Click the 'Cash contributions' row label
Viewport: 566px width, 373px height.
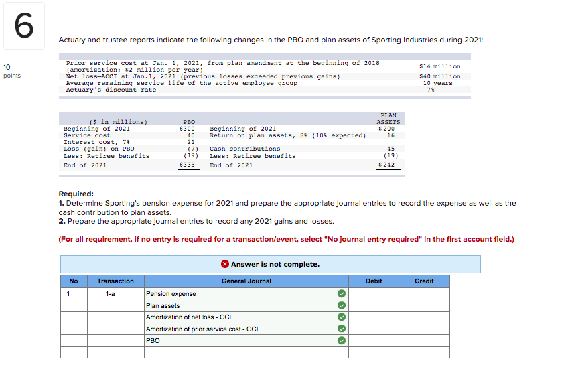coord(244,149)
